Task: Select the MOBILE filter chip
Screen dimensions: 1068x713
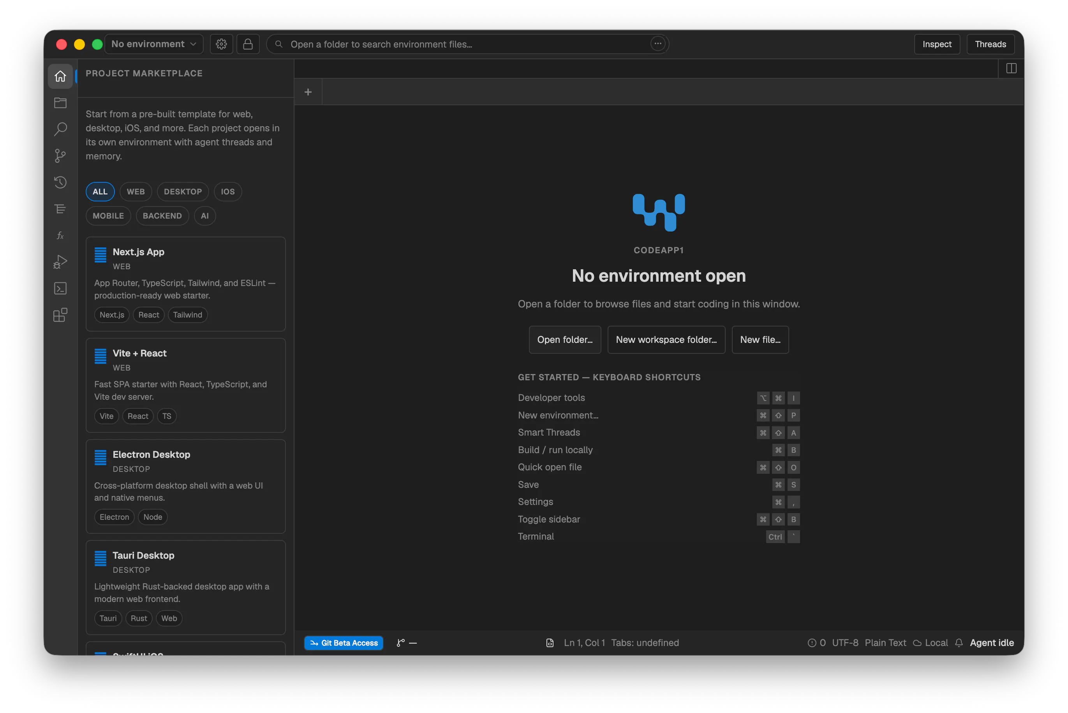Action: pos(108,215)
